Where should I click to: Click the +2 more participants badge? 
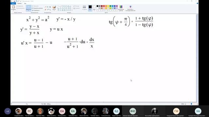click(8, 111)
